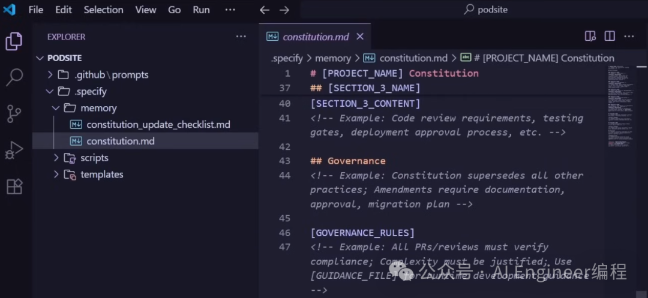This screenshot has width=648, height=298.
Task: Select the constitution.md editor tab
Action: pyautogui.click(x=315, y=37)
